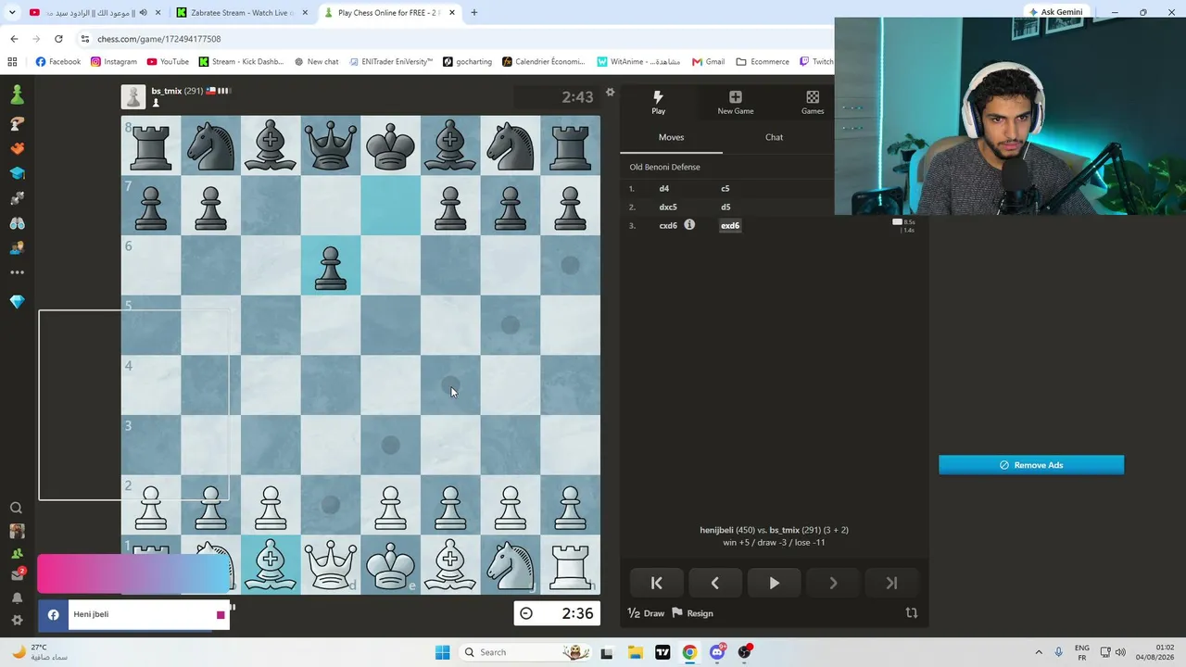The image size is (1186, 667).
Task: Select the black knight on b8
Action: [211, 145]
